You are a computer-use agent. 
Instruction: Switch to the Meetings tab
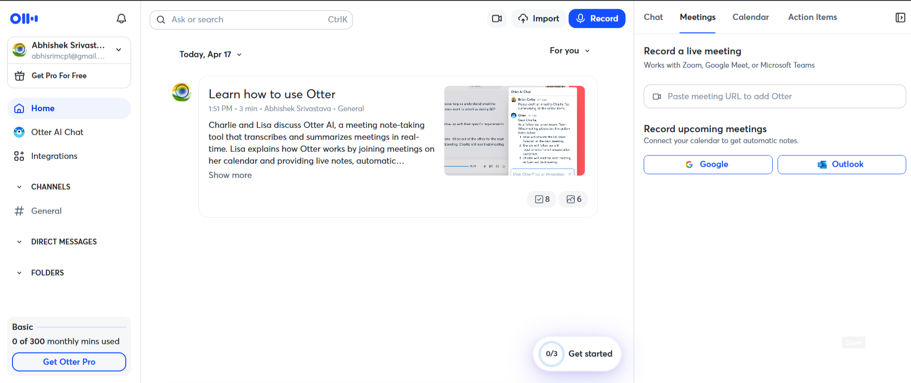coord(698,17)
